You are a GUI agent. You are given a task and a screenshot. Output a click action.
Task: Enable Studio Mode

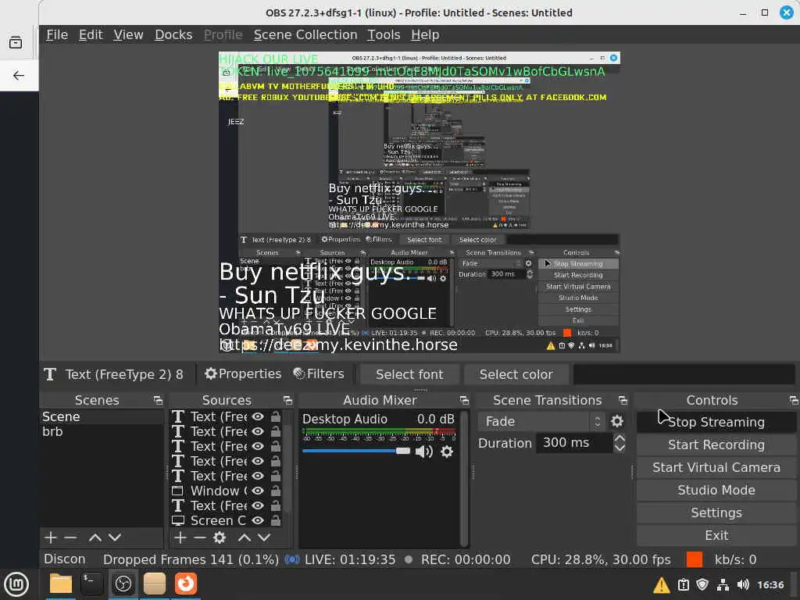[716, 490]
